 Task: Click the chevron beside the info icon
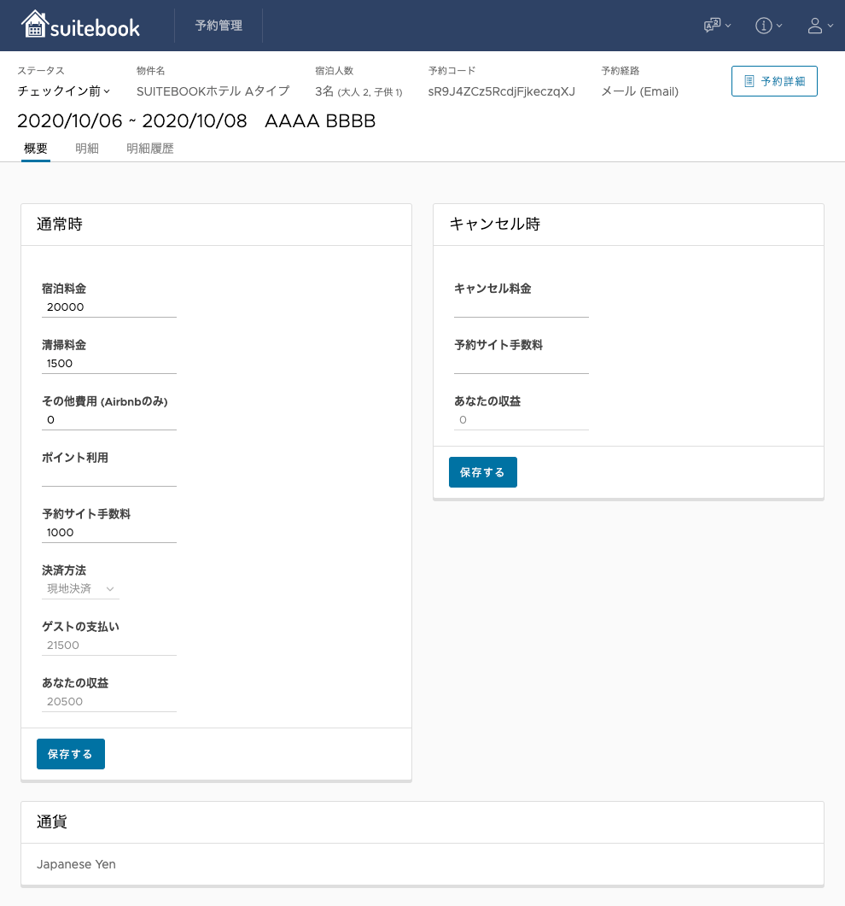[x=779, y=26]
